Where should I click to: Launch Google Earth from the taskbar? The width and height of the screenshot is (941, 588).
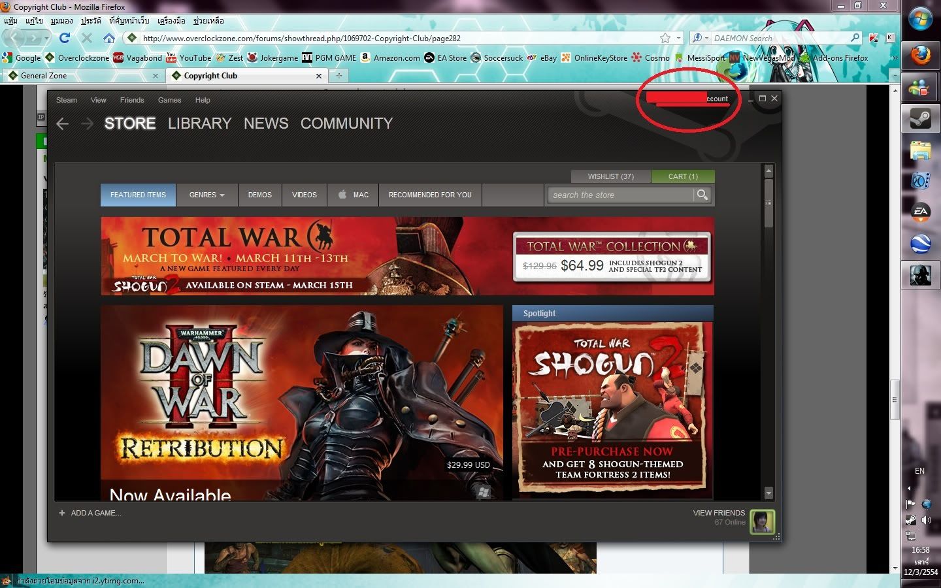tap(920, 244)
